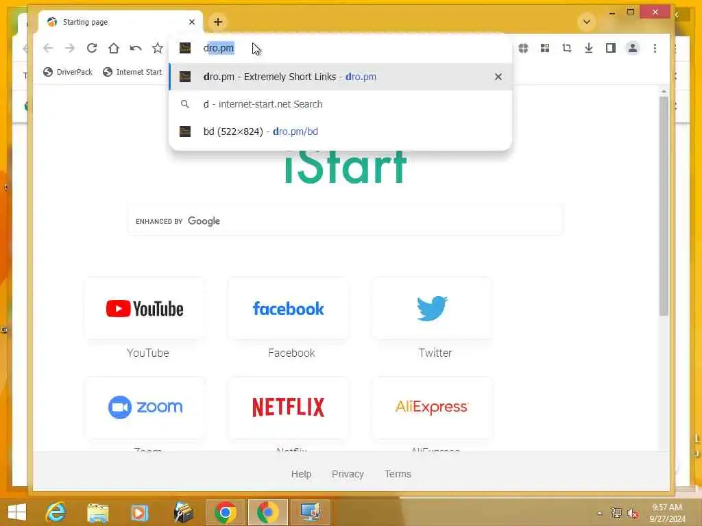Viewport: 702px width, 526px height.
Task: Switch to the Starting page tab
Action: point(121,22)
